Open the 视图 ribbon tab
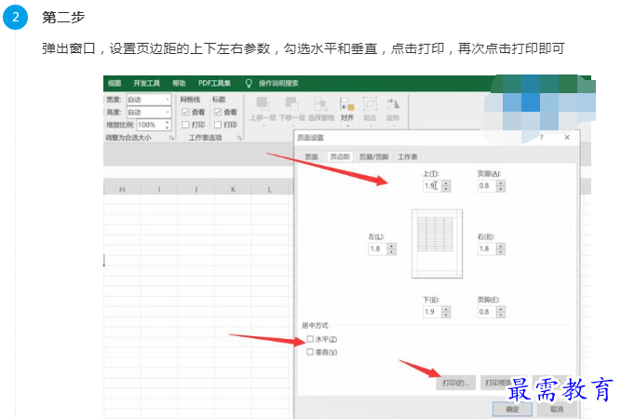621x419 pixels. pyautogui.click(x=115, y=83)
